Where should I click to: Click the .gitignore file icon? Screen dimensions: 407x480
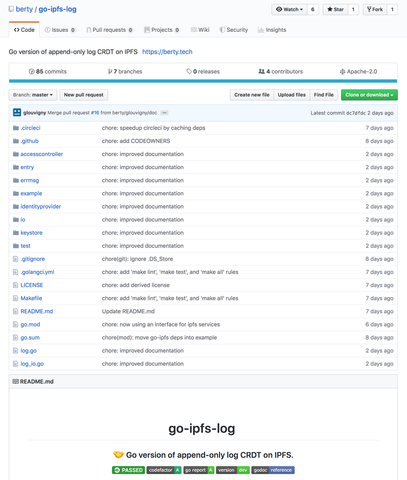coord(16,259)
